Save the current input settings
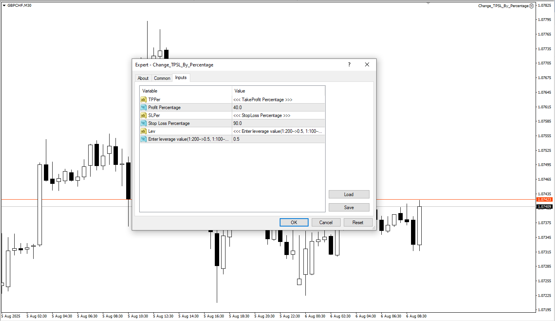Viewport: 555px width, 321px height. [x=349, y=208]
